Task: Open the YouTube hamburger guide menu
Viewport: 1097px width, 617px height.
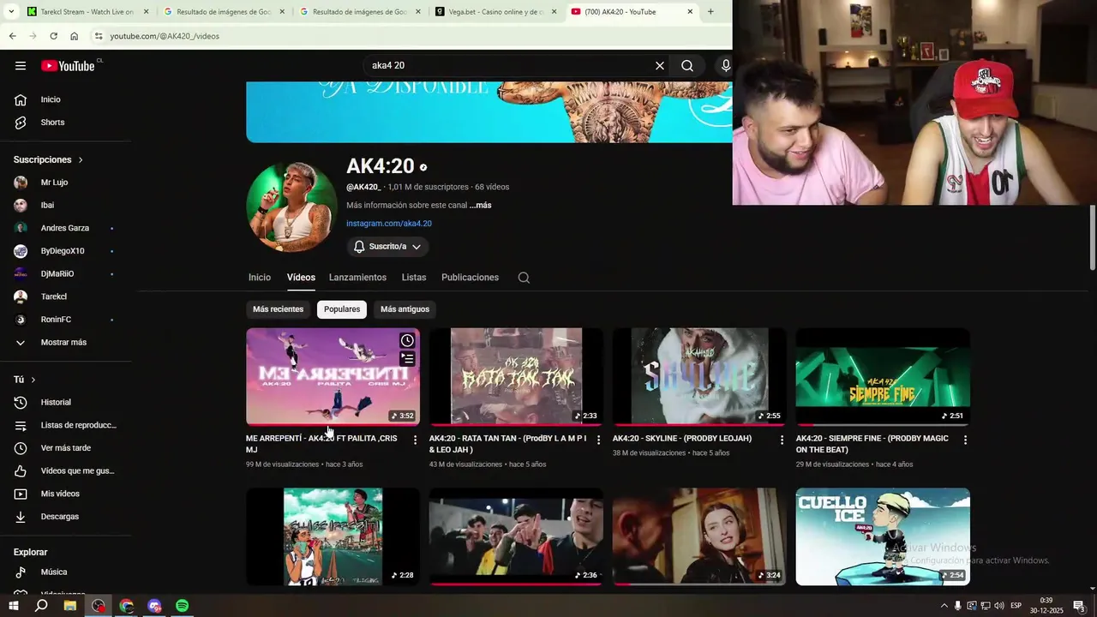Action: coord(21,66)
